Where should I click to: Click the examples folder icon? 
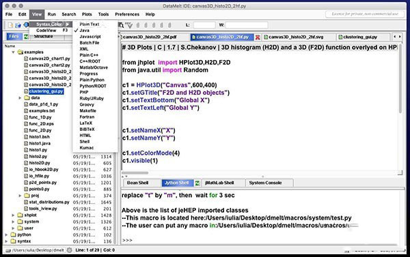pos(20,52)
